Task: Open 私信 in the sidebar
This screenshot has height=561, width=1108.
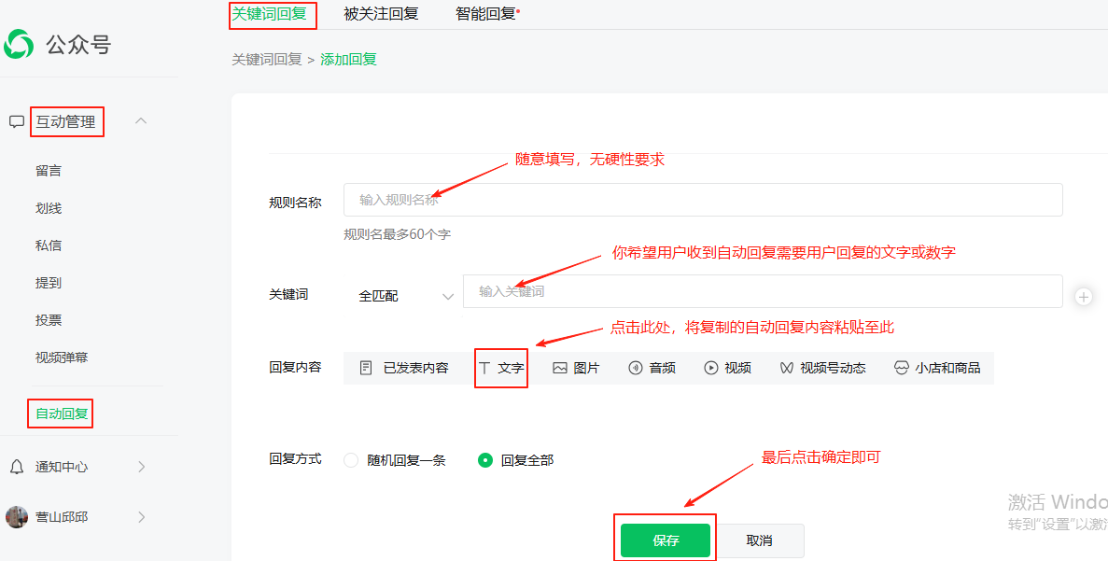Action: [x=48, y=245]
